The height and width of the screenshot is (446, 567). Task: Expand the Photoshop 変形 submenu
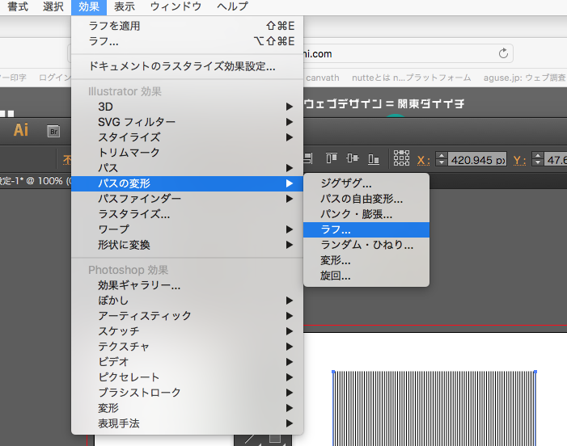pyautogui.click(x=188, y=408)
